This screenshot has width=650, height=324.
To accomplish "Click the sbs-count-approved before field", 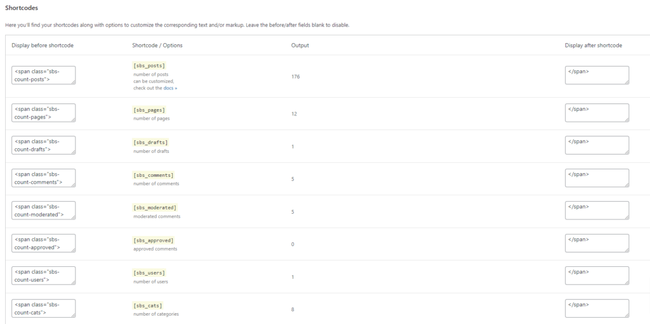I will coord(43,243).
